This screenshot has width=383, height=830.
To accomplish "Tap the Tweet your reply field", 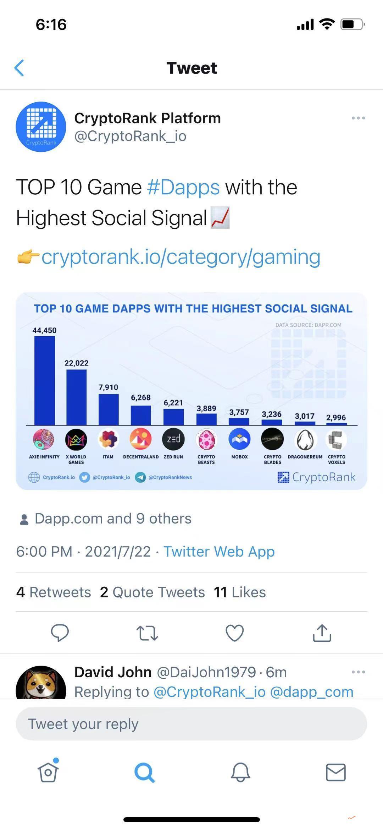I will coord(191,723).
